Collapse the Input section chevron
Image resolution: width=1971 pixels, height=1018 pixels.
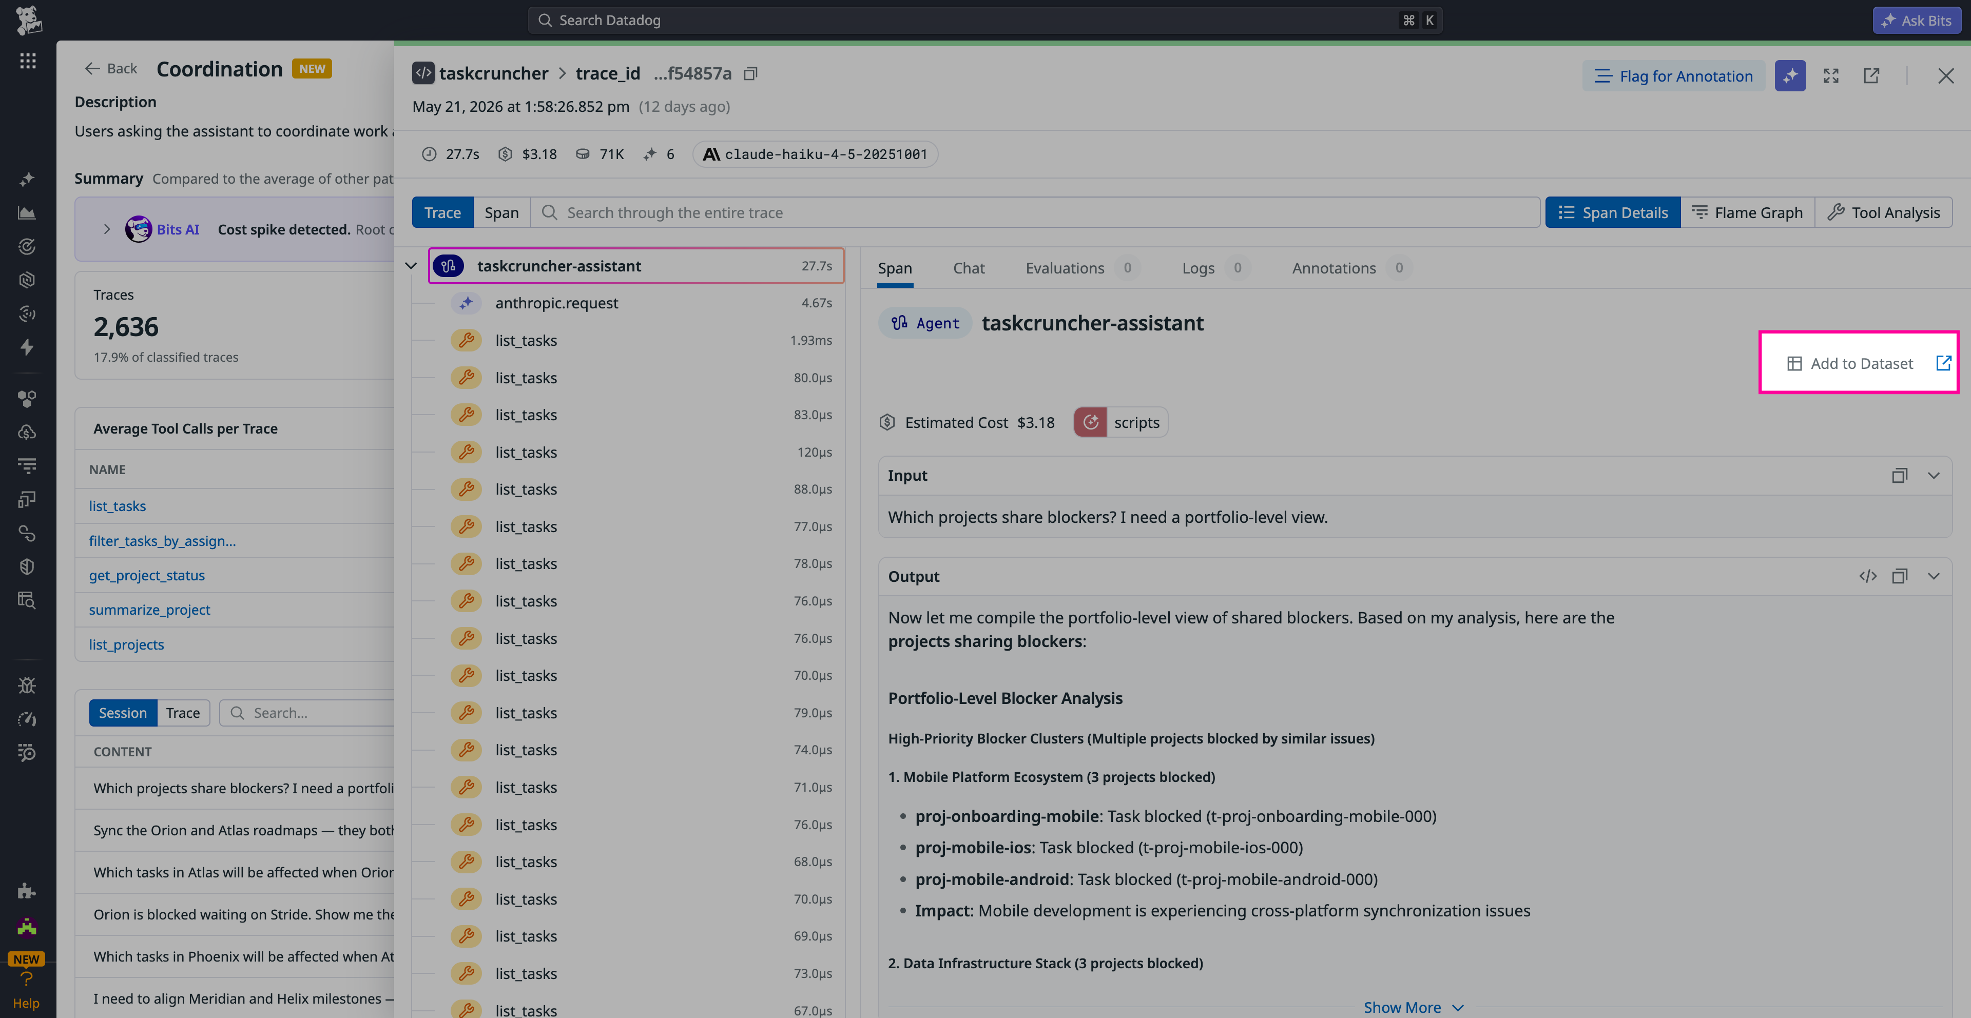[1934, 476]
